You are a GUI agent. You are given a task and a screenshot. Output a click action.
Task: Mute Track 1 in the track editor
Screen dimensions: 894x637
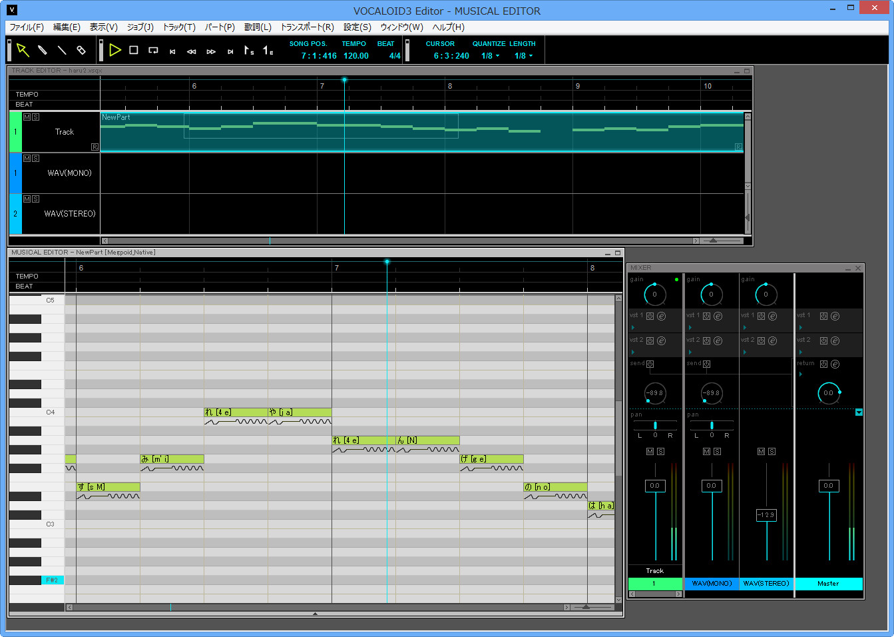pyautogui.click(x=27, y=117)
